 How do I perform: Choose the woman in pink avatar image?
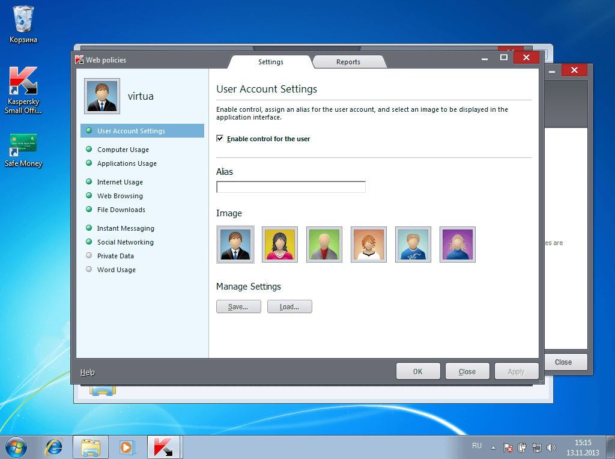280,245
